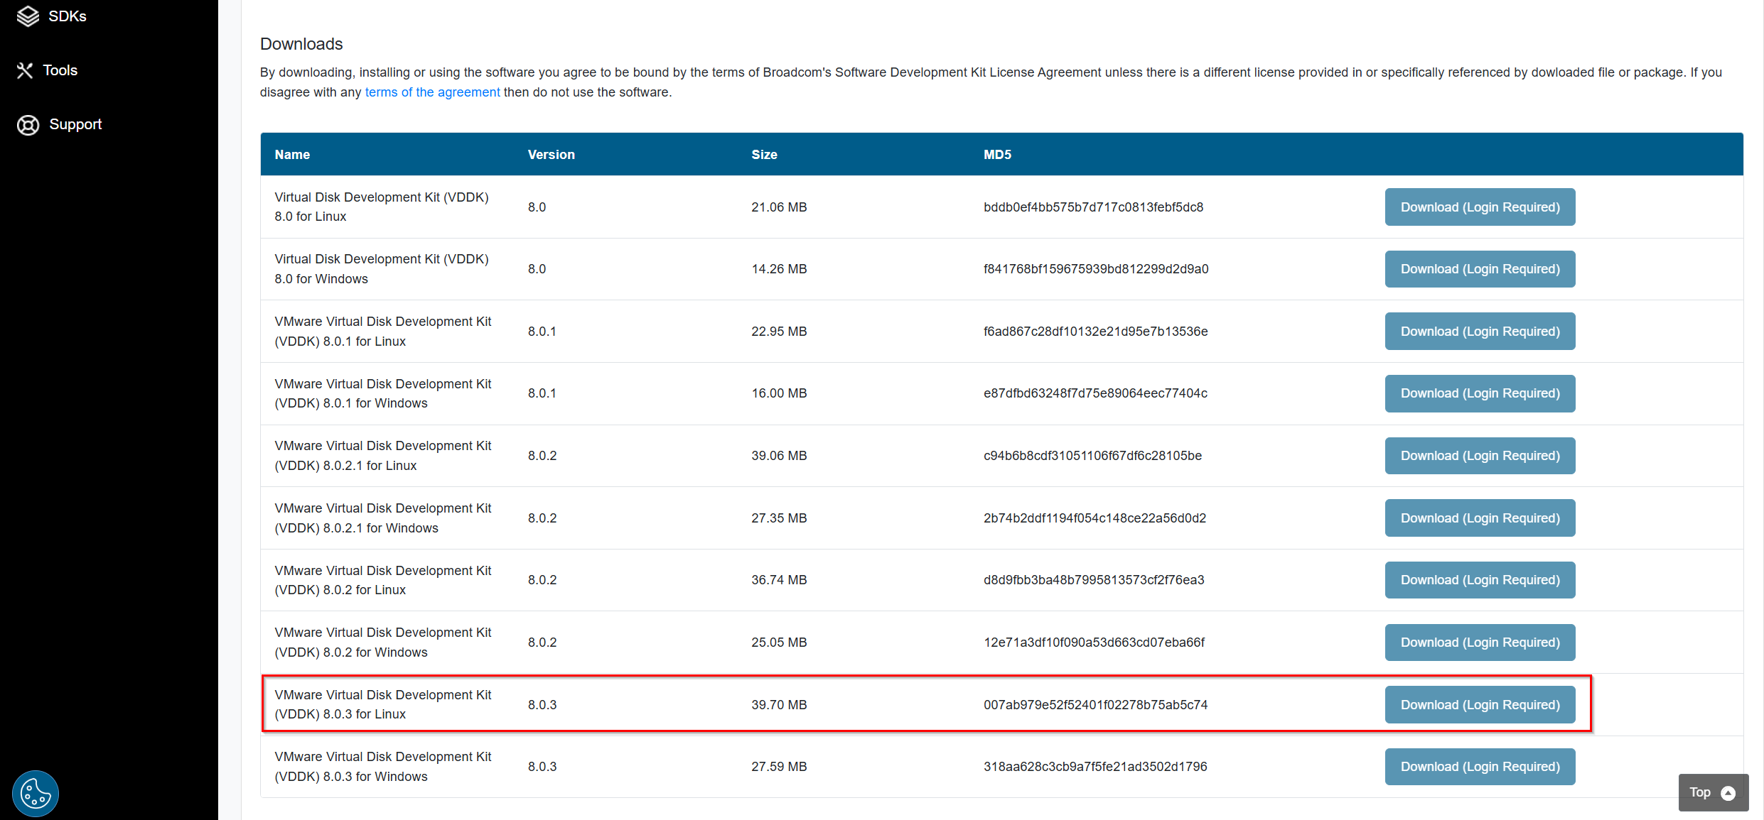The width and height of the screenshot is (1764, 820).
Task: Download VDDK 8.0.2 for Linux
Action: tap(1480, 580)
